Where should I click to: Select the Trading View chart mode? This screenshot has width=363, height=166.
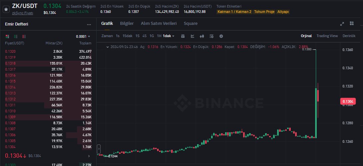tap(327, 36)
